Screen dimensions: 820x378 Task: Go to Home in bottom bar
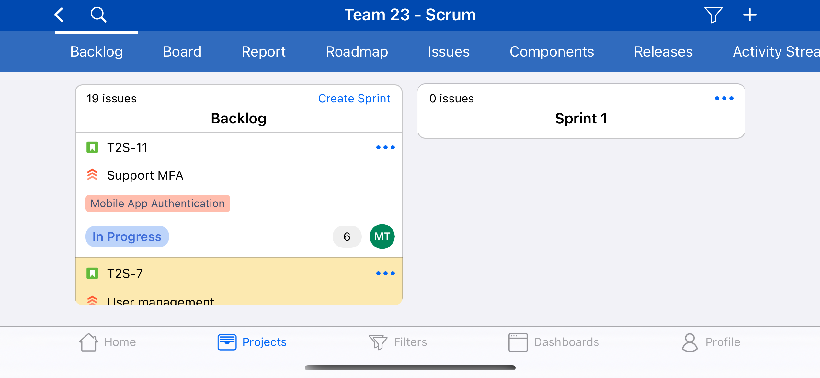pyautogui.click(x=108, y=342)
